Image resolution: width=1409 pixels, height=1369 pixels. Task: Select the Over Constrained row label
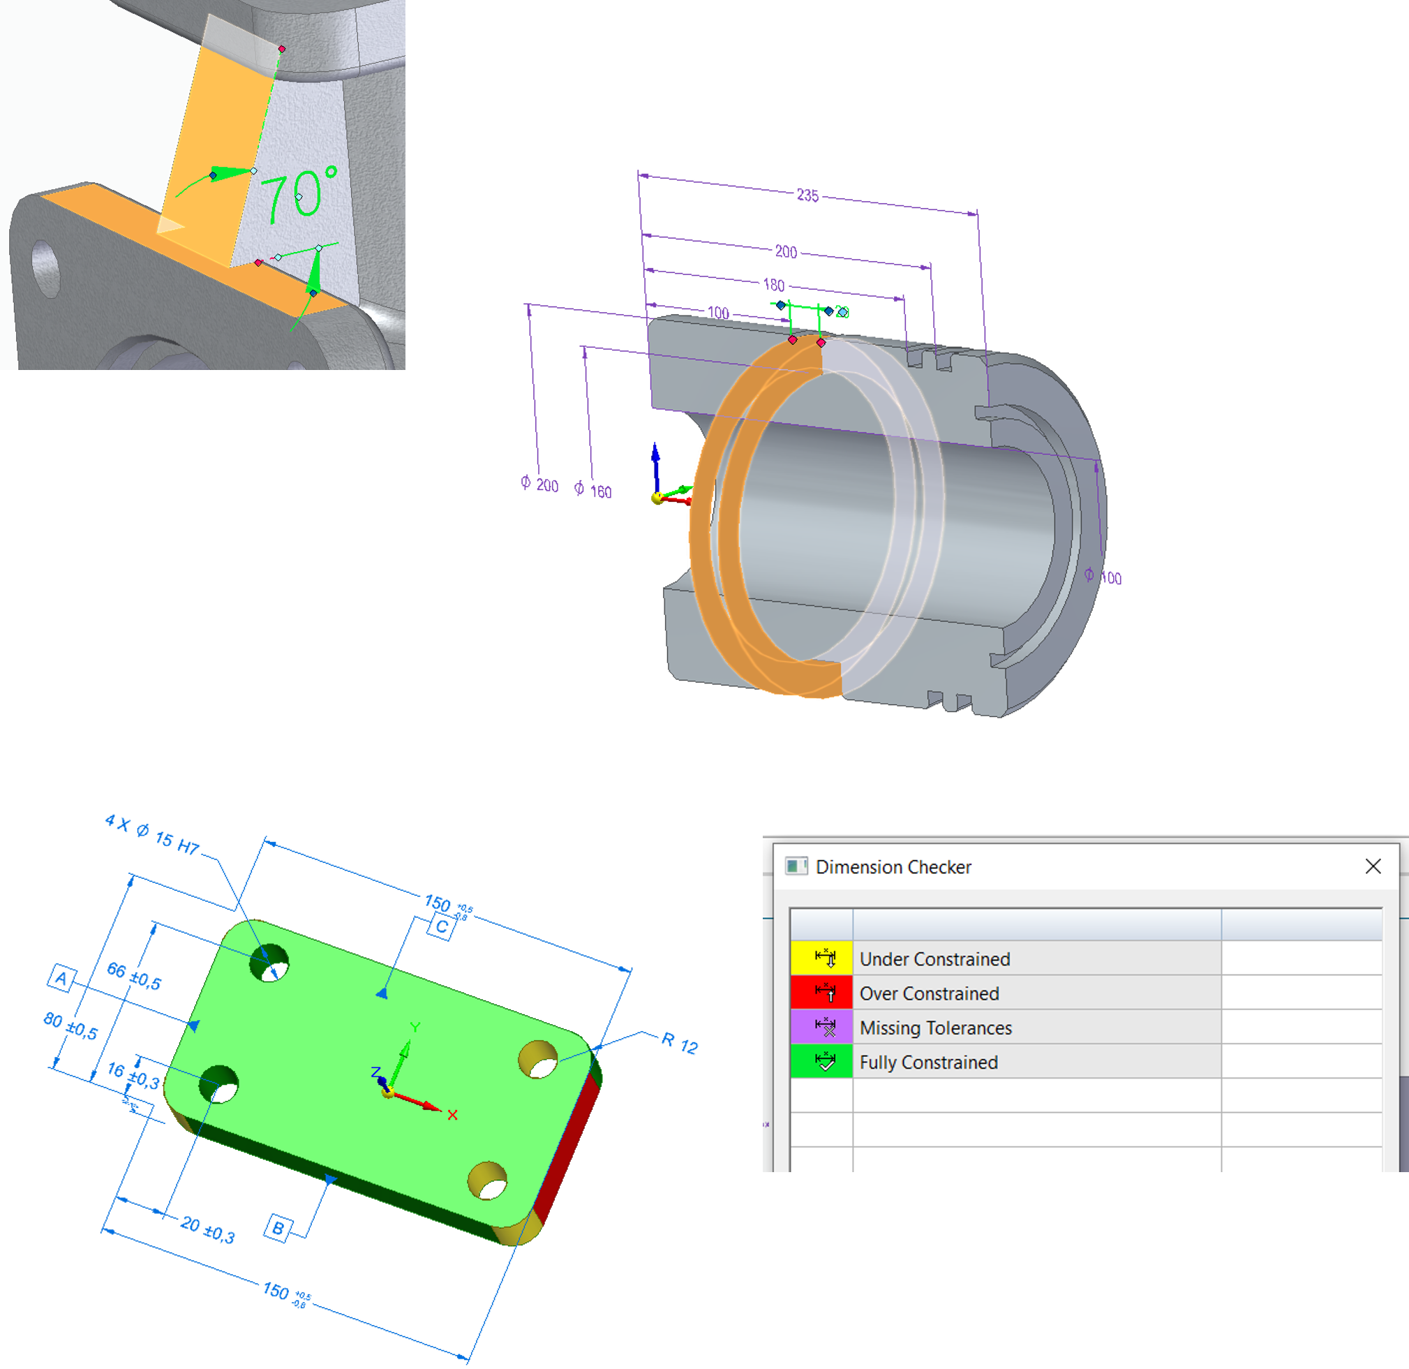(929, 993)
